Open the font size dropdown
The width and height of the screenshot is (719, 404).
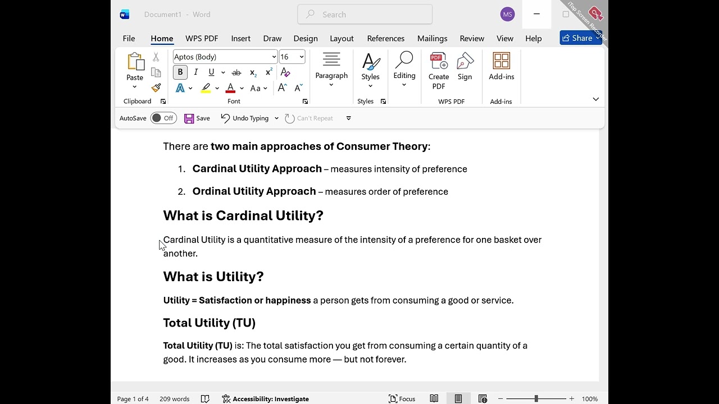pyautogui.click(x=302, y=57)
